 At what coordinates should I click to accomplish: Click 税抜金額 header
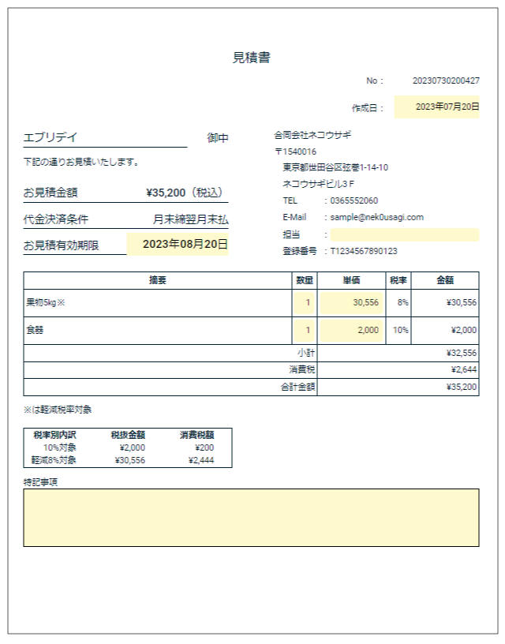click(128, 435)
